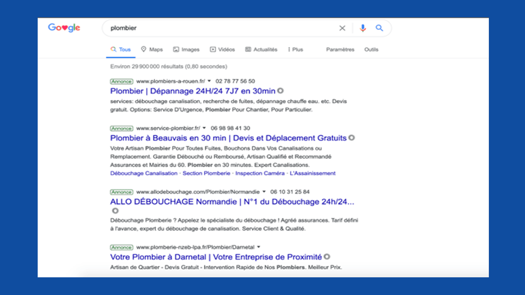
Task: Open Plombier | Dépannage 24H/24 7J7 en 30min link
Action: [193, 91]
